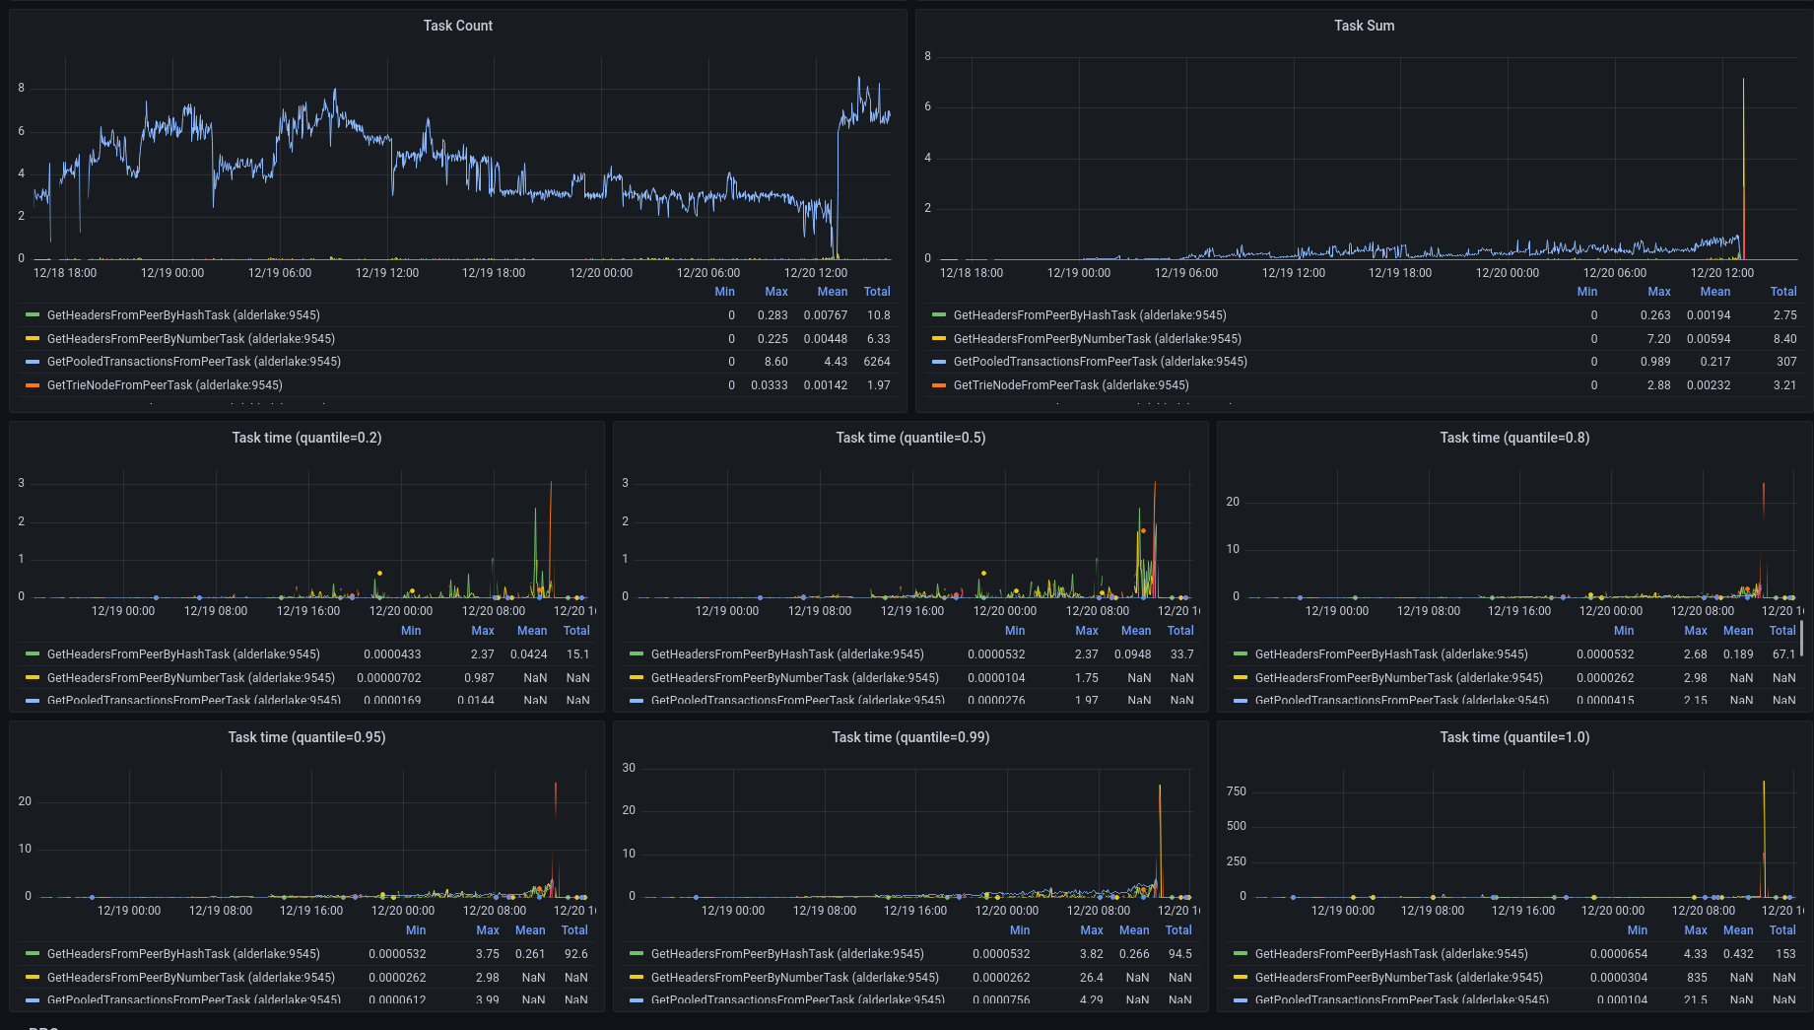This screenshot has width=1814, height=1030.
Task: Sort Task Sum legend by Total
Action: pyautogui.click(x=1783, y=292)
